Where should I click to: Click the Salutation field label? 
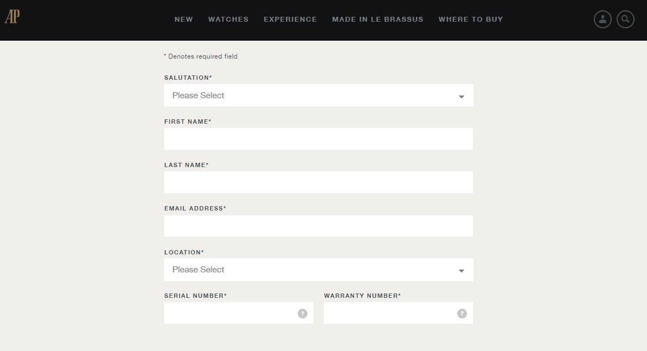(x=188, y=78)
